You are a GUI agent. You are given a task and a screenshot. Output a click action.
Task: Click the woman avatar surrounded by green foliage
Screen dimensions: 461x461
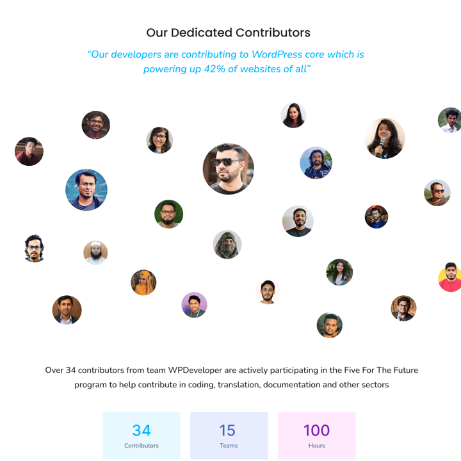tap(339, 272)
